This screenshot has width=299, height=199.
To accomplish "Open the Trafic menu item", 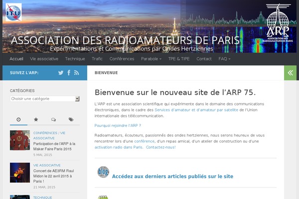I will [x=97, y=59].
